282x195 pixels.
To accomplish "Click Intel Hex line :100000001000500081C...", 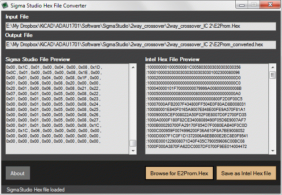I will 193,67.
